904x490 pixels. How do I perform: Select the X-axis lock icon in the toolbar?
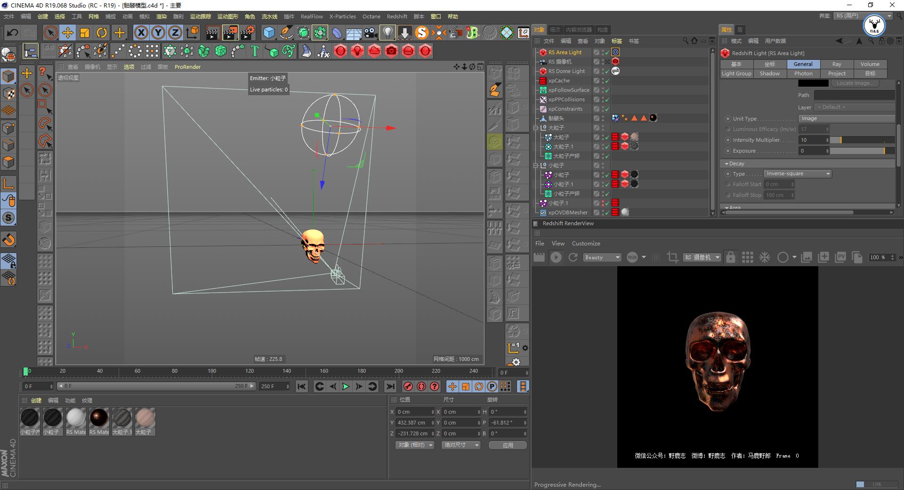(141, 32)
